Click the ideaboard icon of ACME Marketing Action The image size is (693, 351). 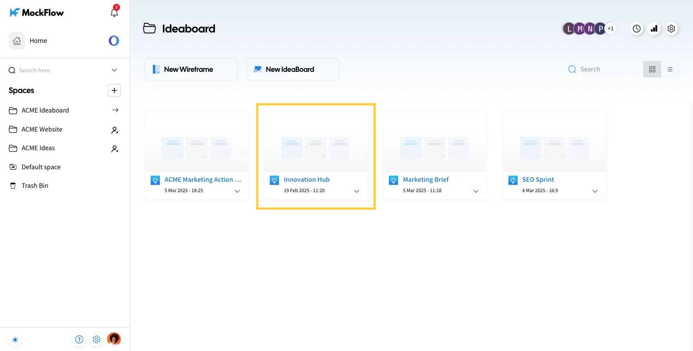pyautogui.click(x=155, y=180)
